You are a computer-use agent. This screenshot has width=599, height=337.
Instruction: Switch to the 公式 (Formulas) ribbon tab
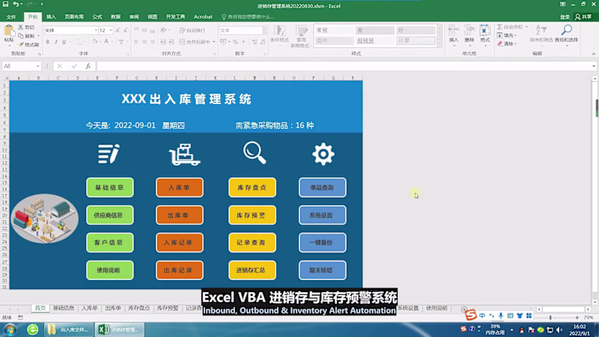97,16
